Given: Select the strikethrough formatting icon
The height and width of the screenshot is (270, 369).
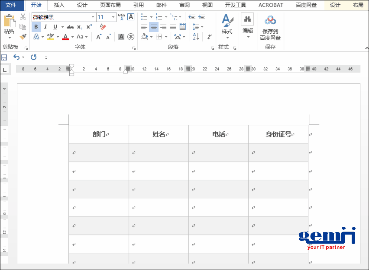Looking at the screenshot, I should (69, 27).
